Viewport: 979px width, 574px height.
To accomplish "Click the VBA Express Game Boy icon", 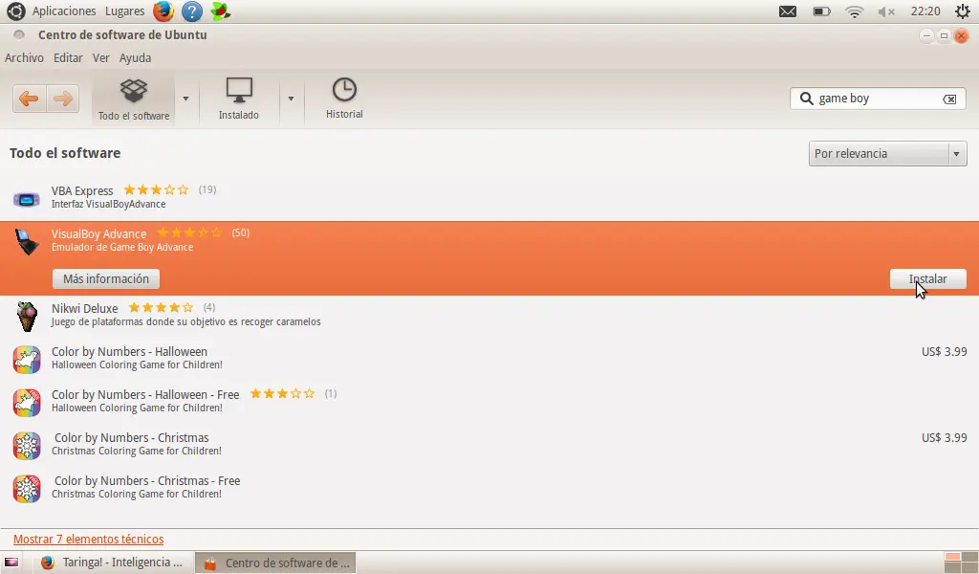I will tap(27, 199).
